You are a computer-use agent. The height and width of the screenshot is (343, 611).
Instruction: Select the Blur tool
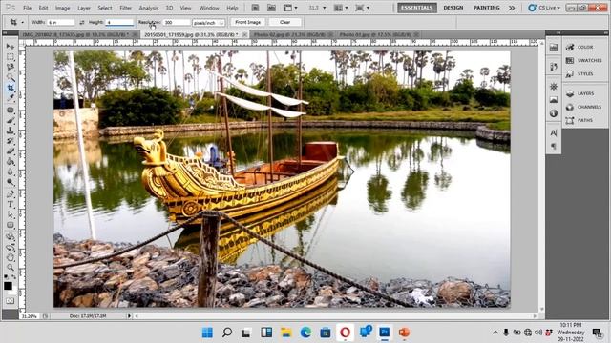coord(11,172)
